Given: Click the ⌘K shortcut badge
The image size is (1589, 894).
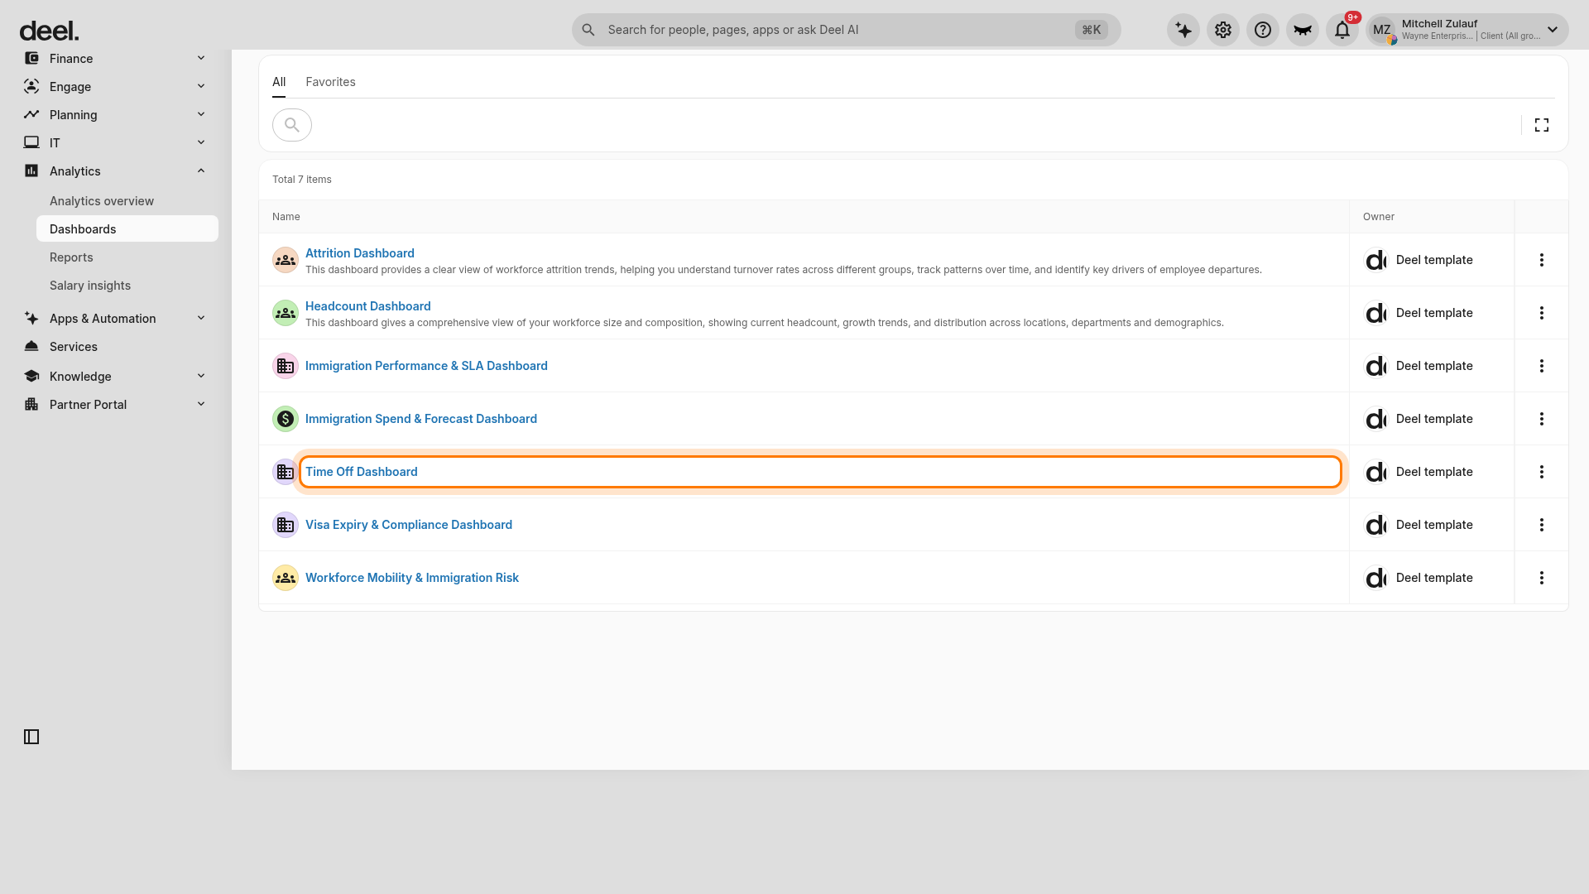Looking at the screenshot, I should 1092,30.
